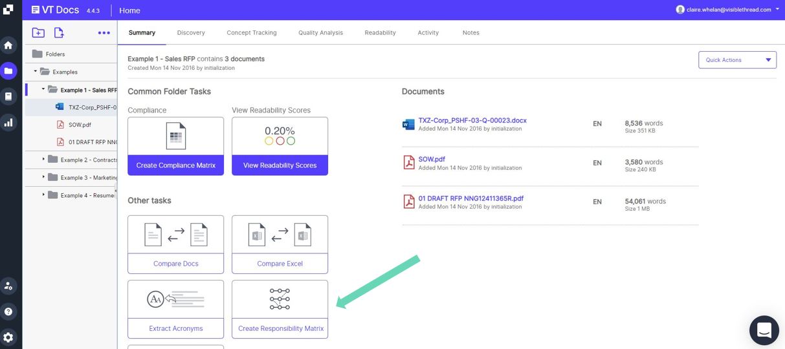The image size is (785, 349).
Task: Open the settings gear icon
Action: point(8,337)
